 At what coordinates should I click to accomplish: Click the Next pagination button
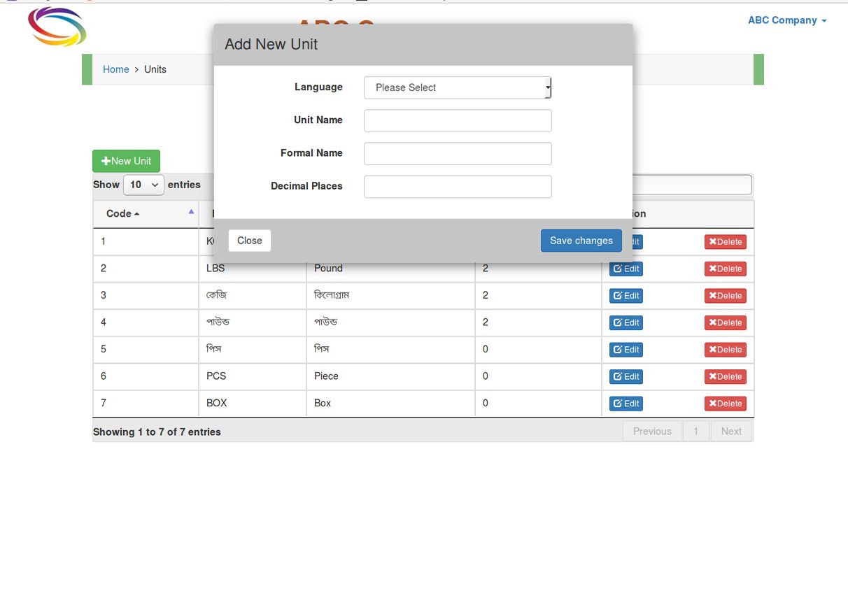pos(731,432)
